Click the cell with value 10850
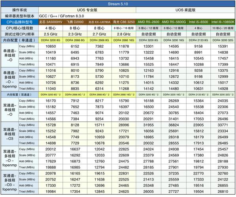 (51, 46)
